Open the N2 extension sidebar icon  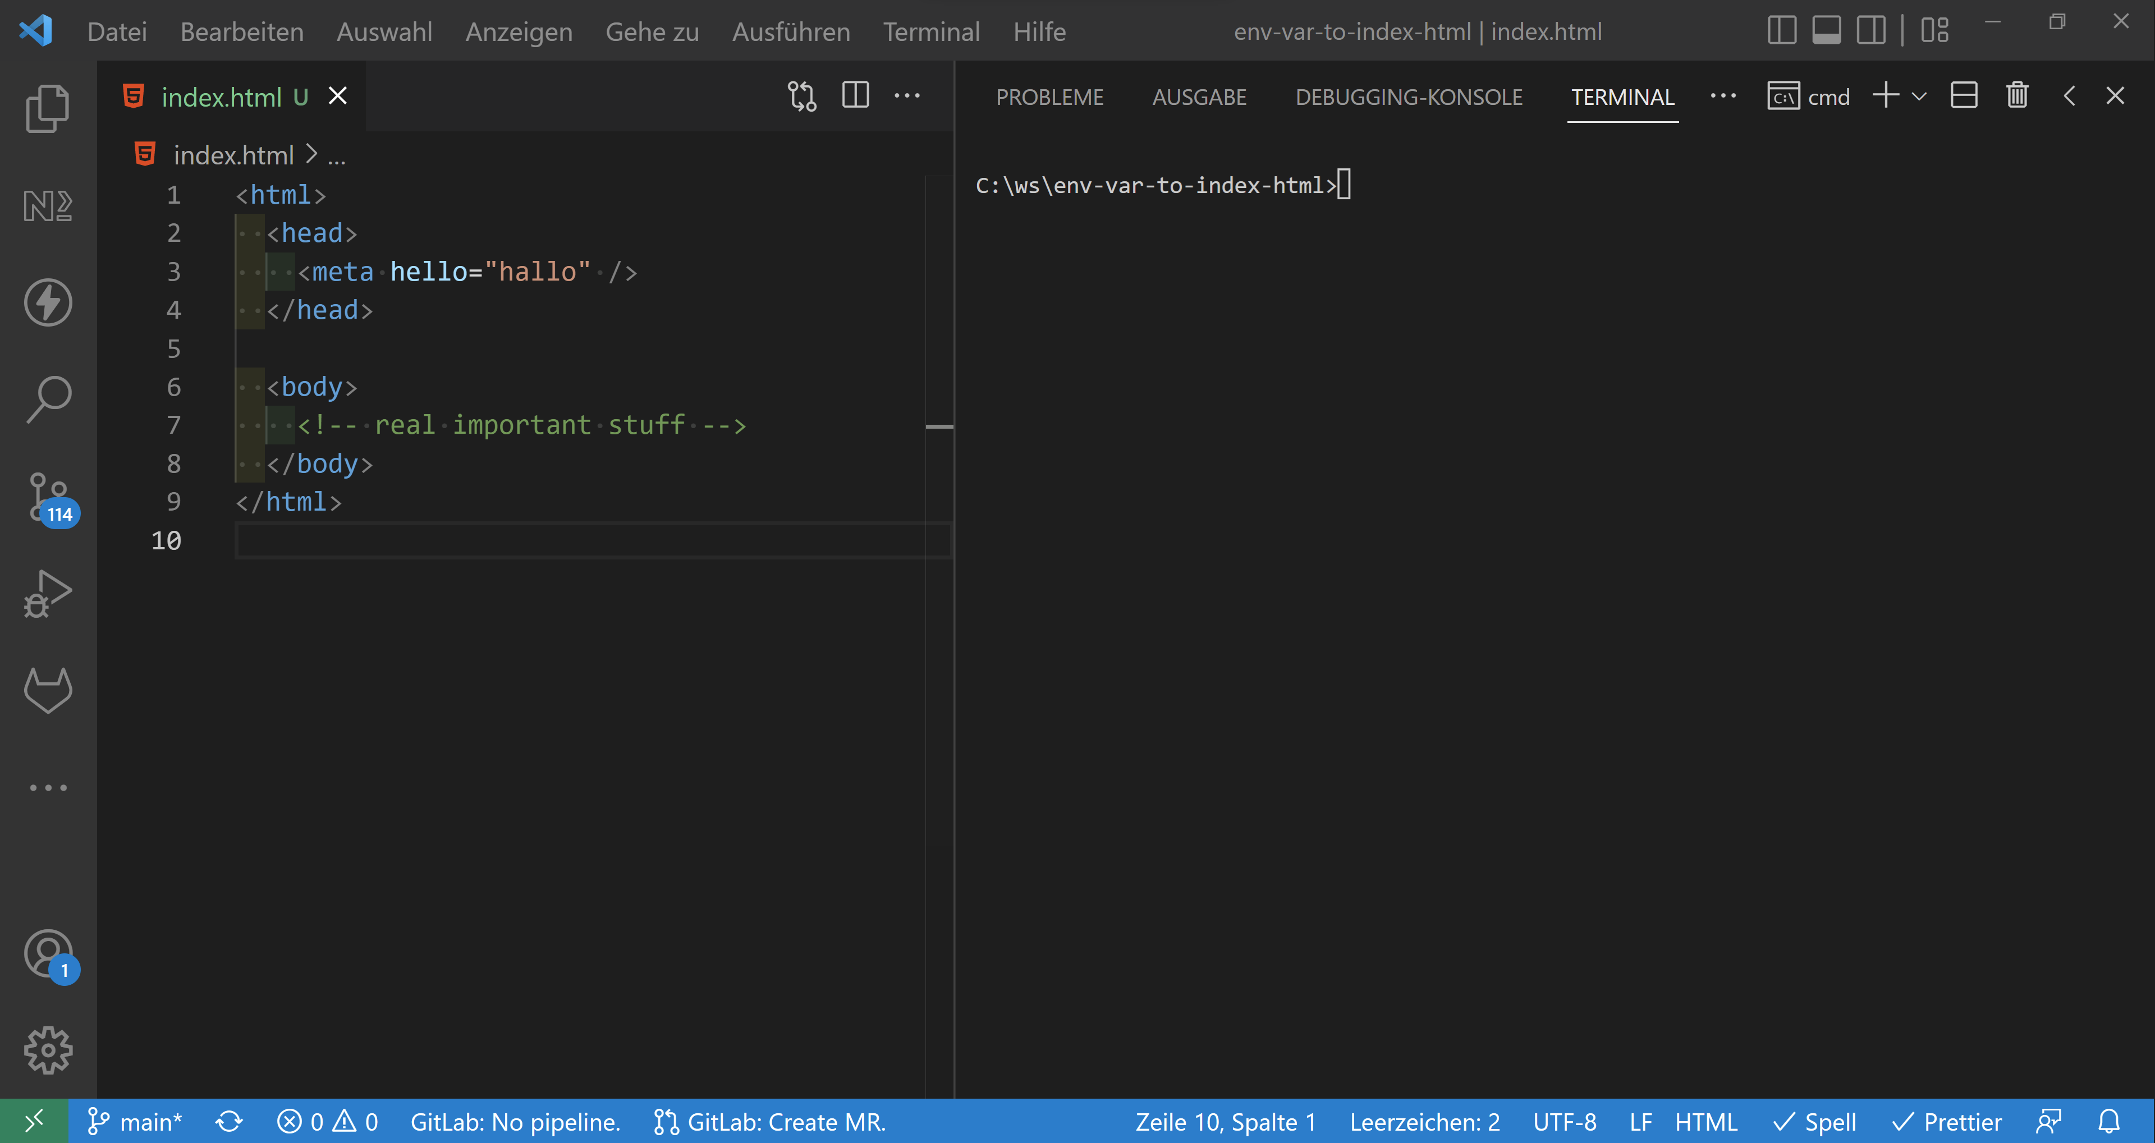coord(48,205)
